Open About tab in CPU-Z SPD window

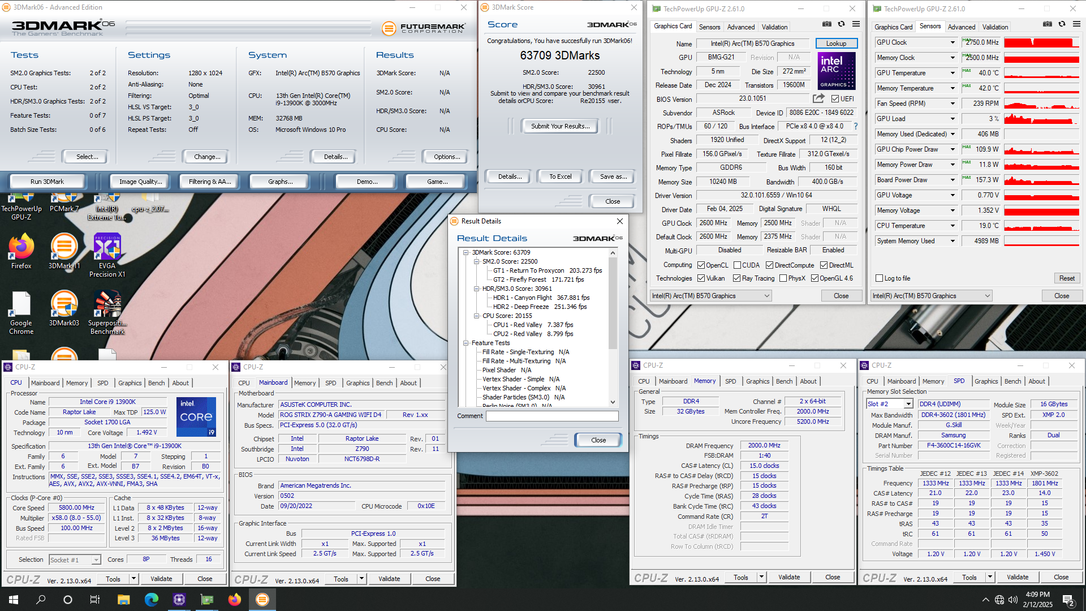click(1036, 381)
